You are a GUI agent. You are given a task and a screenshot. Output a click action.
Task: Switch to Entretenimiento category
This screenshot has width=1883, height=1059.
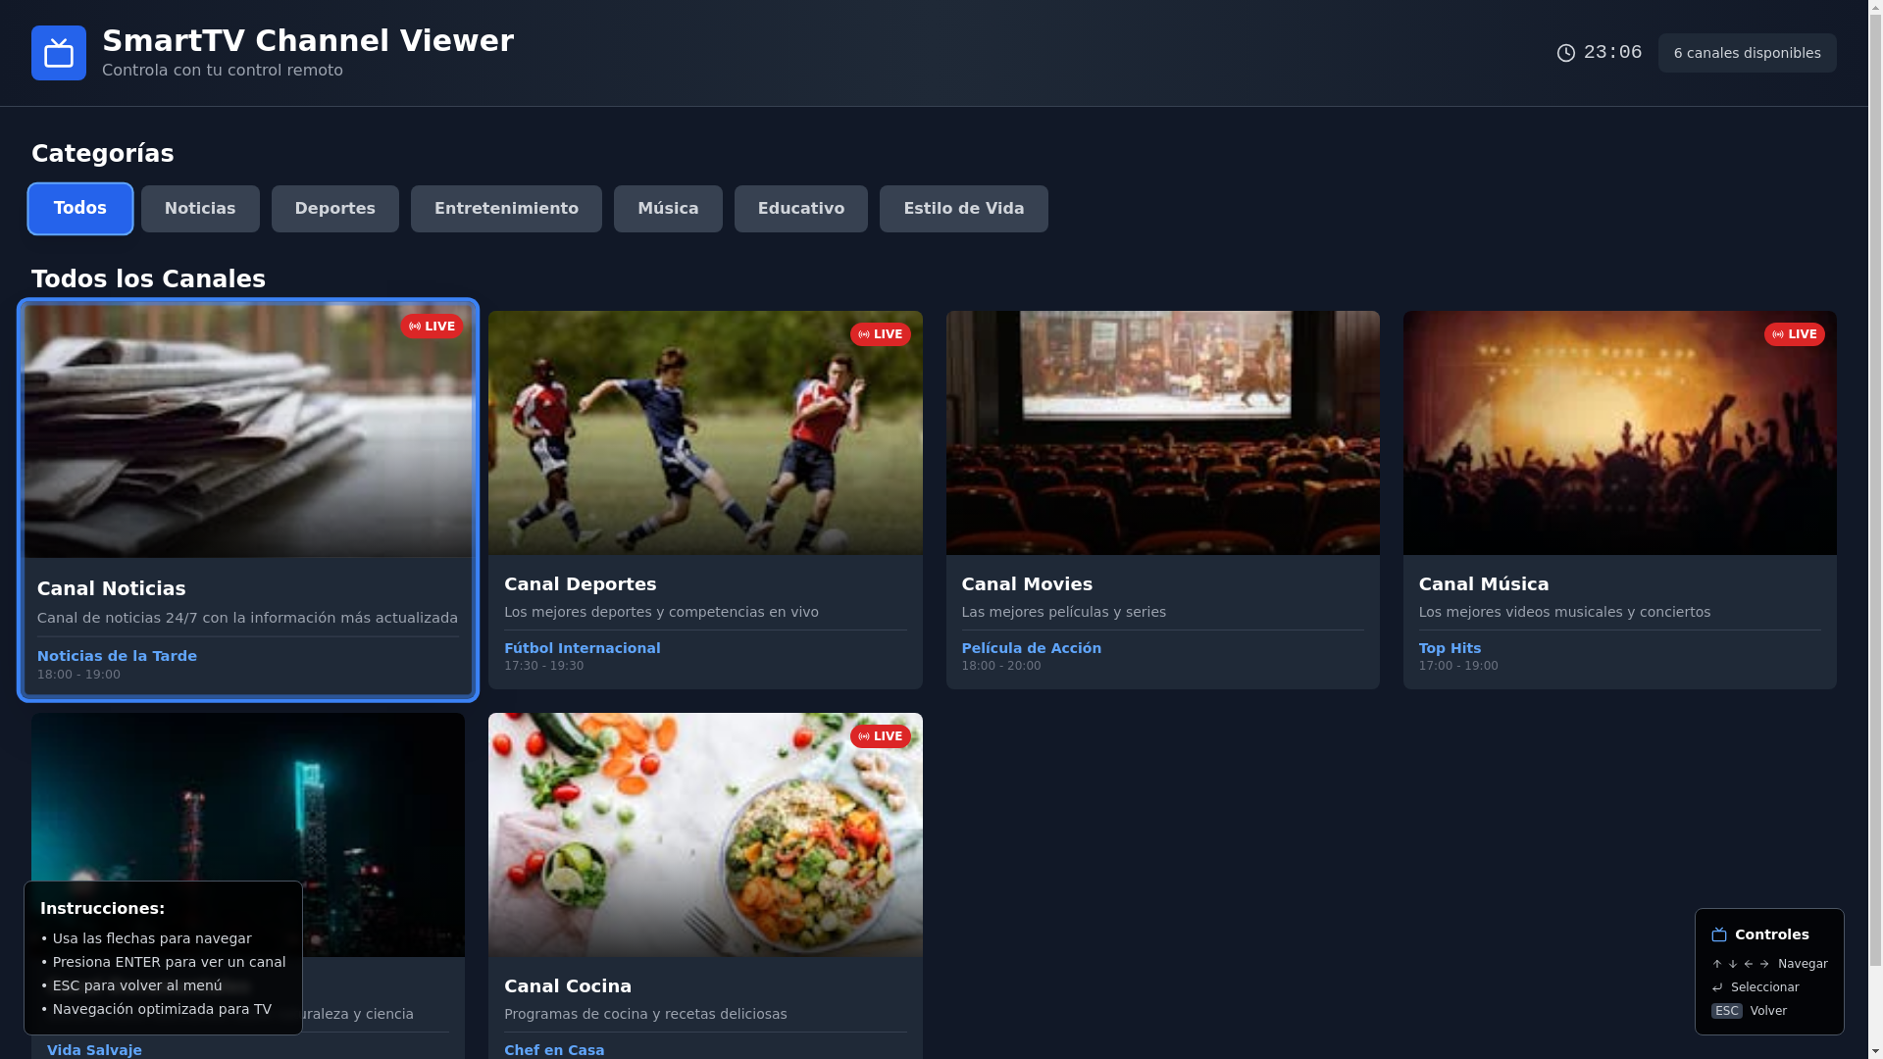tap(506, 209)
